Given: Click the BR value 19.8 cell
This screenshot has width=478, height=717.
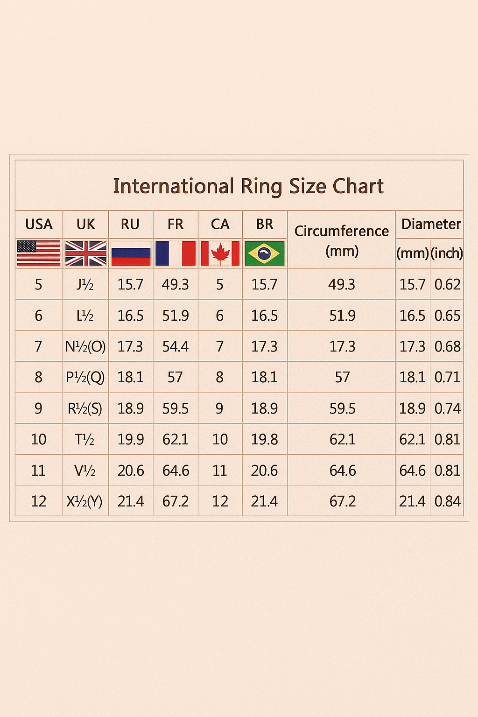Looking at the screenshot, I should (265, 439).
